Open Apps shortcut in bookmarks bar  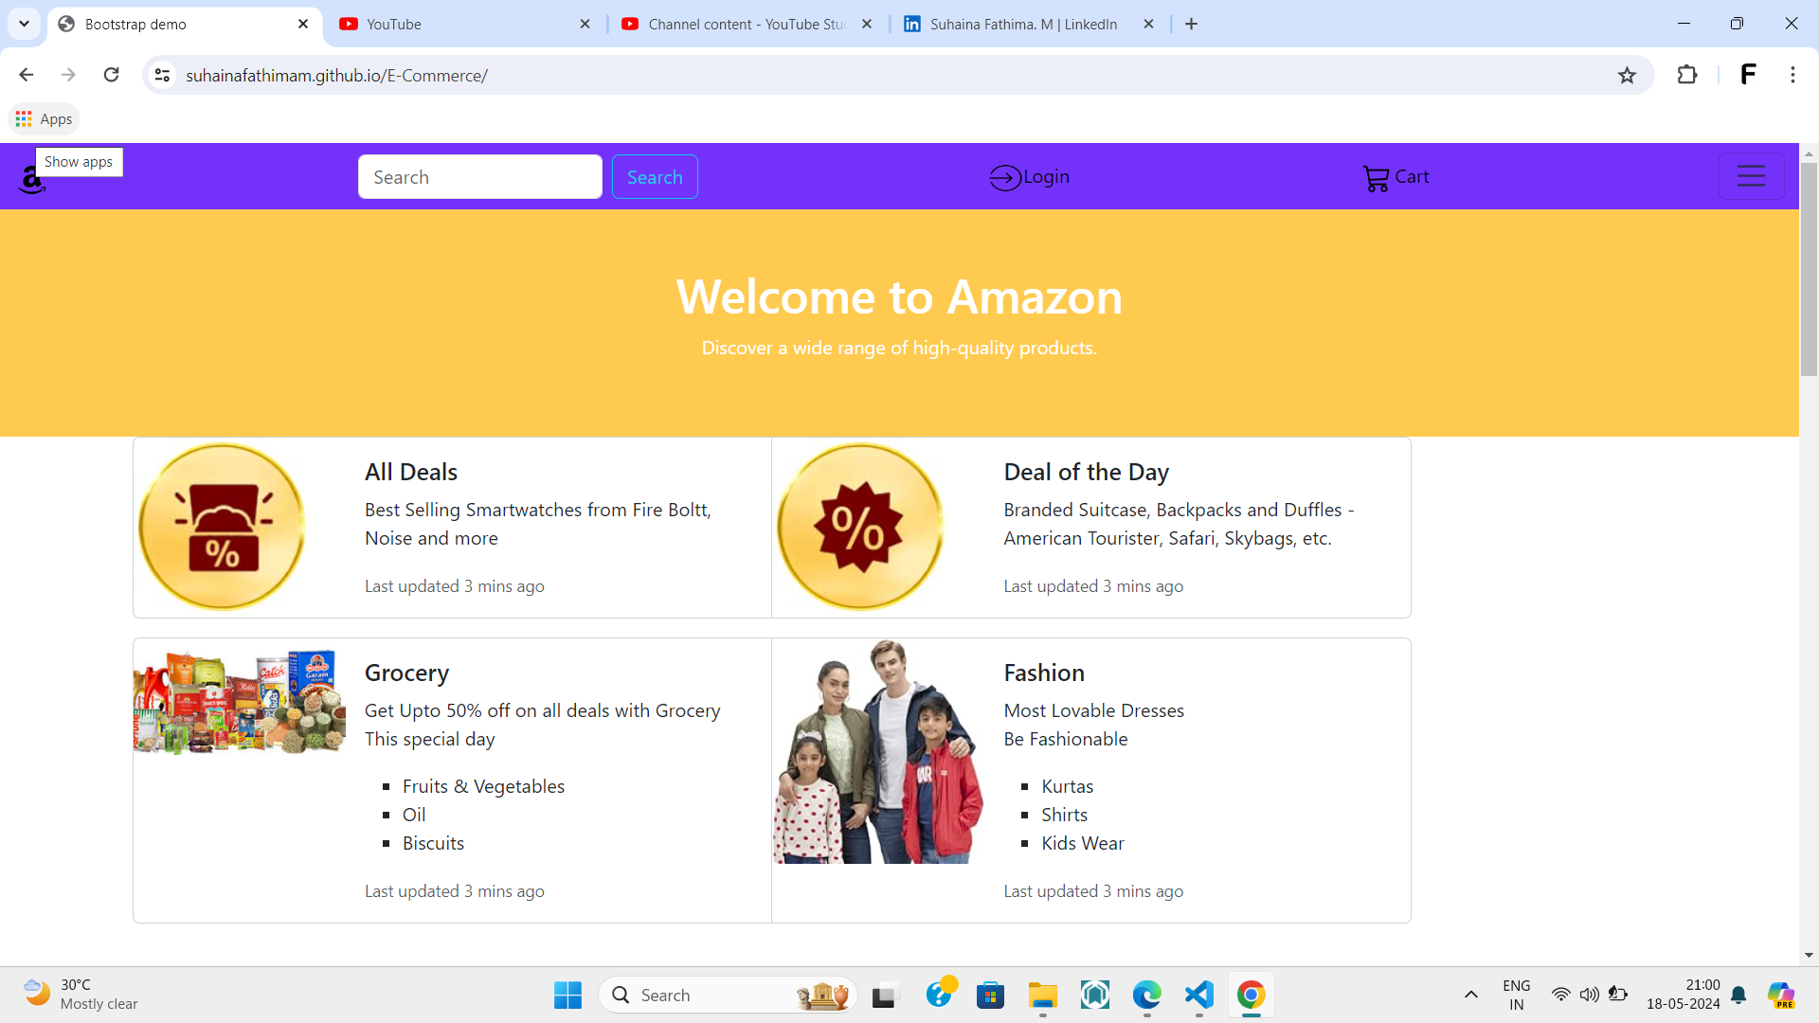(x=44, y=118)
